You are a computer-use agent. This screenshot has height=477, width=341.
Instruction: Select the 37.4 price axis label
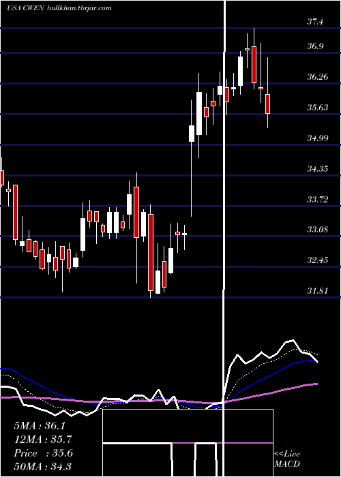315,22
